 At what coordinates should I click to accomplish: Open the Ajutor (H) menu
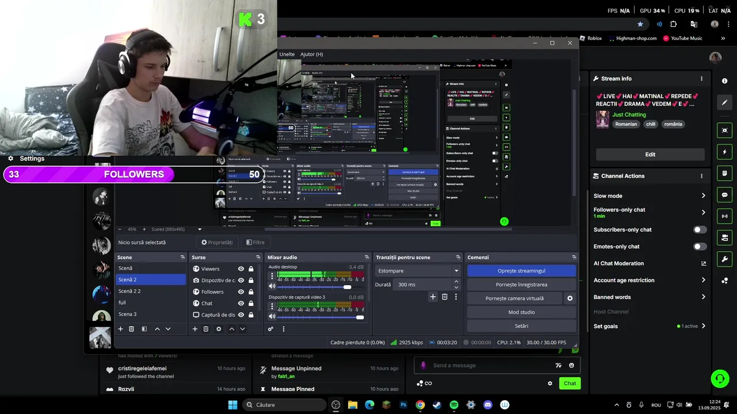pyautogui.click(x=311, y=54)
